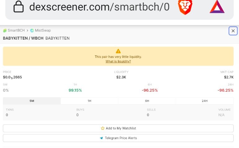Click the yellow liquidity warning triangle icon
Image resolution: width=239 pixels, height=148 pixels.
[118, 51]
